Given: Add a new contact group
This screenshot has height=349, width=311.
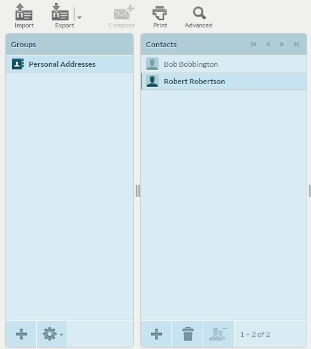Looking at the screenshot, I should 21,334.
